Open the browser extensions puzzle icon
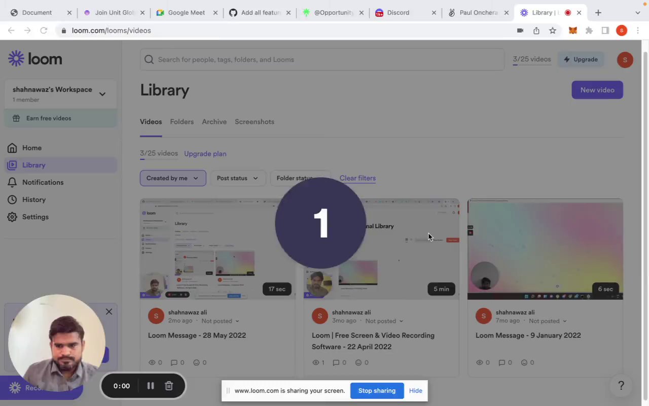649x406 pixels. (x=589, y=30)
